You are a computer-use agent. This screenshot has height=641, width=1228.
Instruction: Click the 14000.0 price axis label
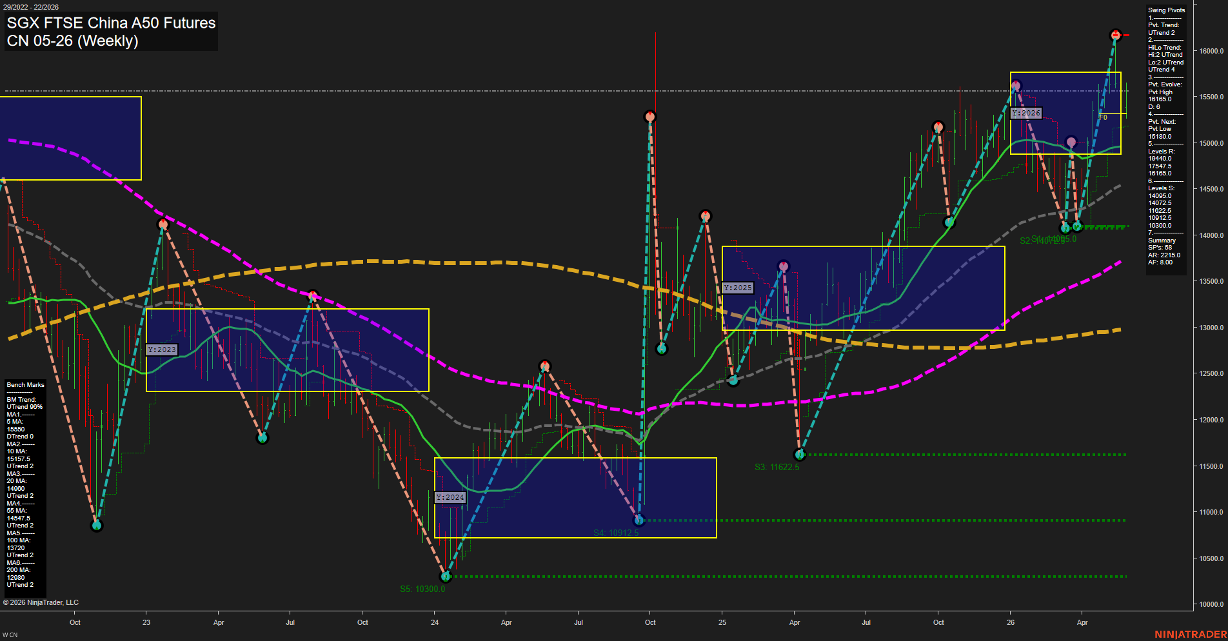1211,235
